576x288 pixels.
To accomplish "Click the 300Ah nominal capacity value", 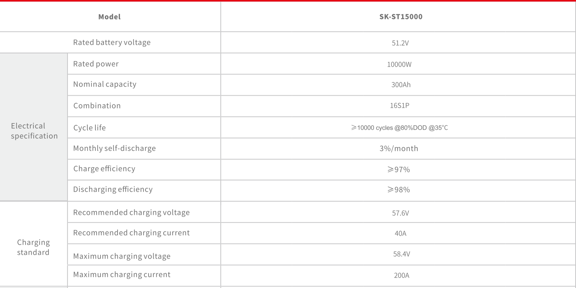I will pyautogui.click(x=401, y=85).
